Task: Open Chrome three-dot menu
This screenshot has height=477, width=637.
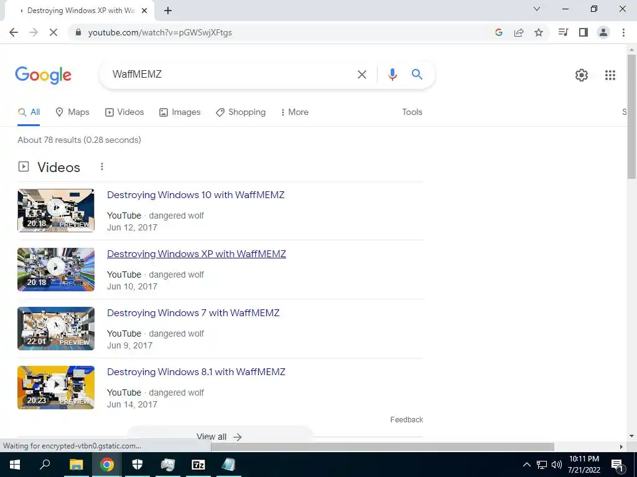Action: click(623, 32)
